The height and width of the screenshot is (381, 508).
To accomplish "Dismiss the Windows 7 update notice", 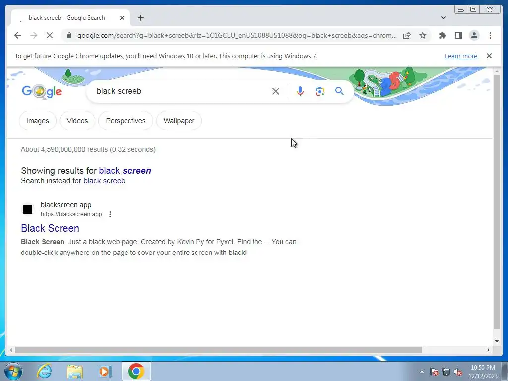I will point(489,56).
